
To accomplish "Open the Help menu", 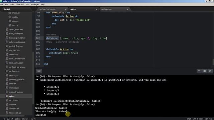I will coord(42,4).
